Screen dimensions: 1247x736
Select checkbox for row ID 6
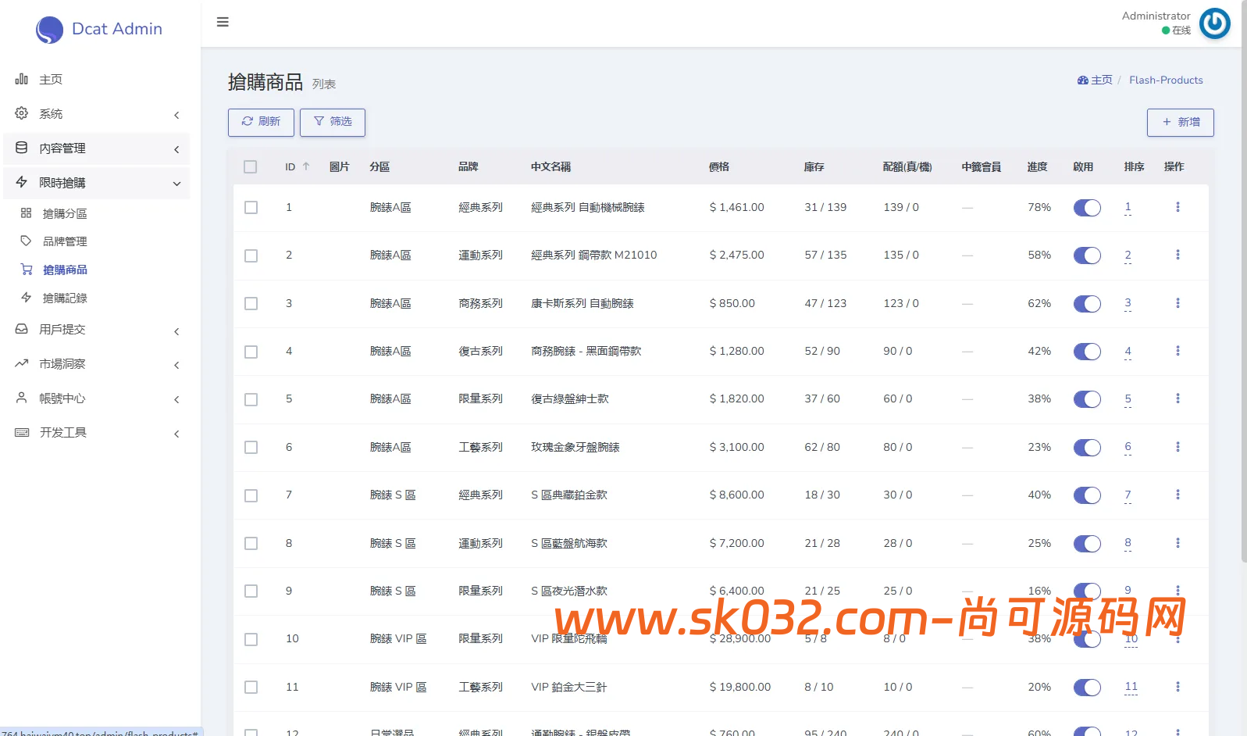(x=251, y=447)
